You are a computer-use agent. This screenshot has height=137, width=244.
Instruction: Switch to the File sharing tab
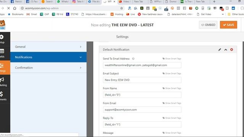(x=94, y=2)
